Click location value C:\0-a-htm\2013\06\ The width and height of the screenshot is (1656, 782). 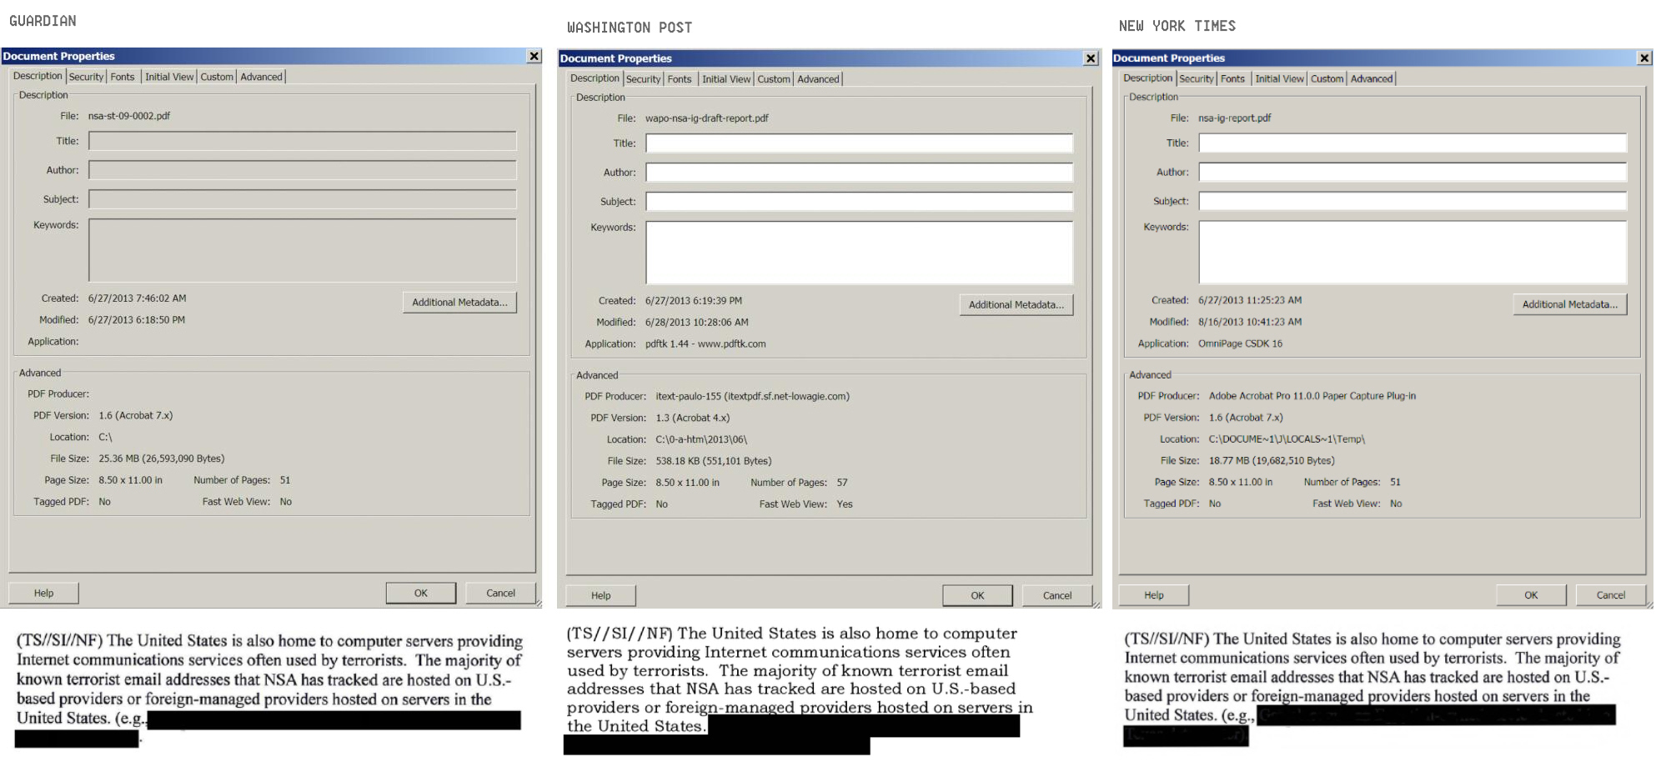[701, 439]
